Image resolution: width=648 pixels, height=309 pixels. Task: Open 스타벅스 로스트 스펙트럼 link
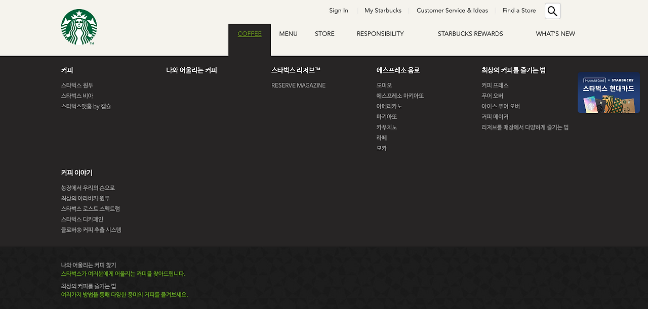[x=91, y=209]
